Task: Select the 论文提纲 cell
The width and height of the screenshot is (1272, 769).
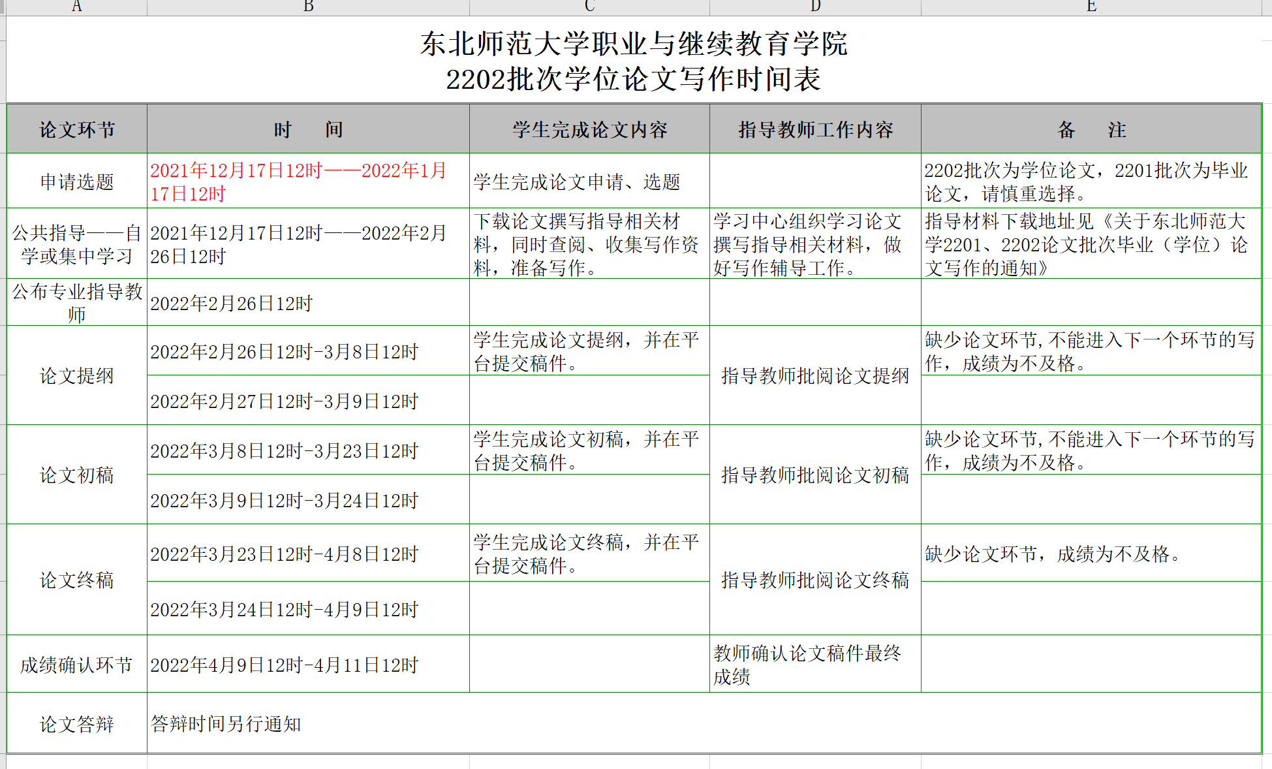Action: (77, 375)
